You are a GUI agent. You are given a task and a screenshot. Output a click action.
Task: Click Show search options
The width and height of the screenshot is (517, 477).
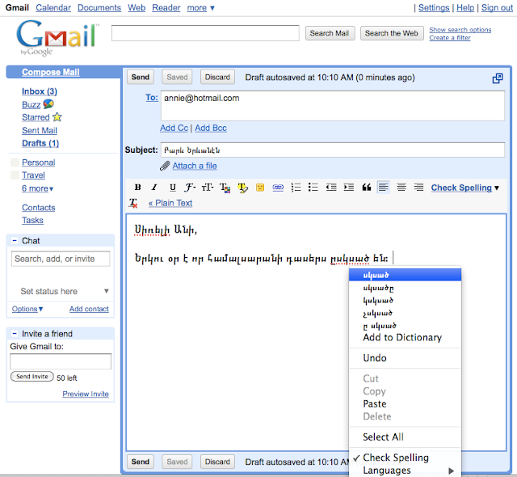coord(460,30)
